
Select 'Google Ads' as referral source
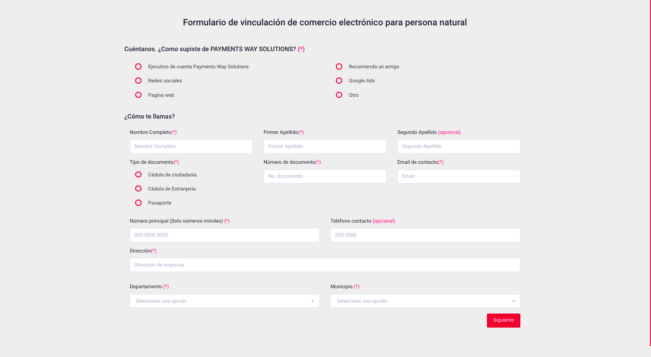click(339, 81)
